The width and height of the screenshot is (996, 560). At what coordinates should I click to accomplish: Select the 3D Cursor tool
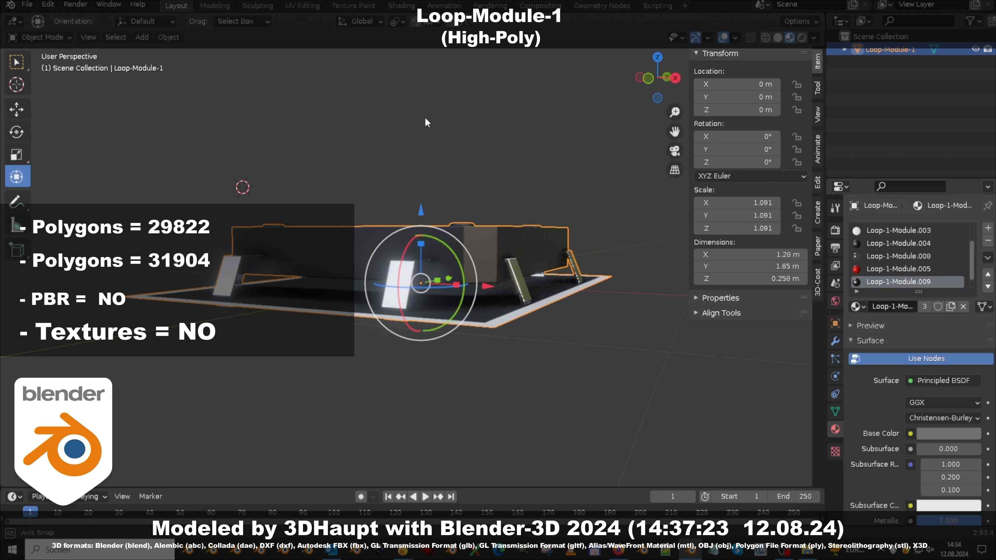[x=17, y=85]
